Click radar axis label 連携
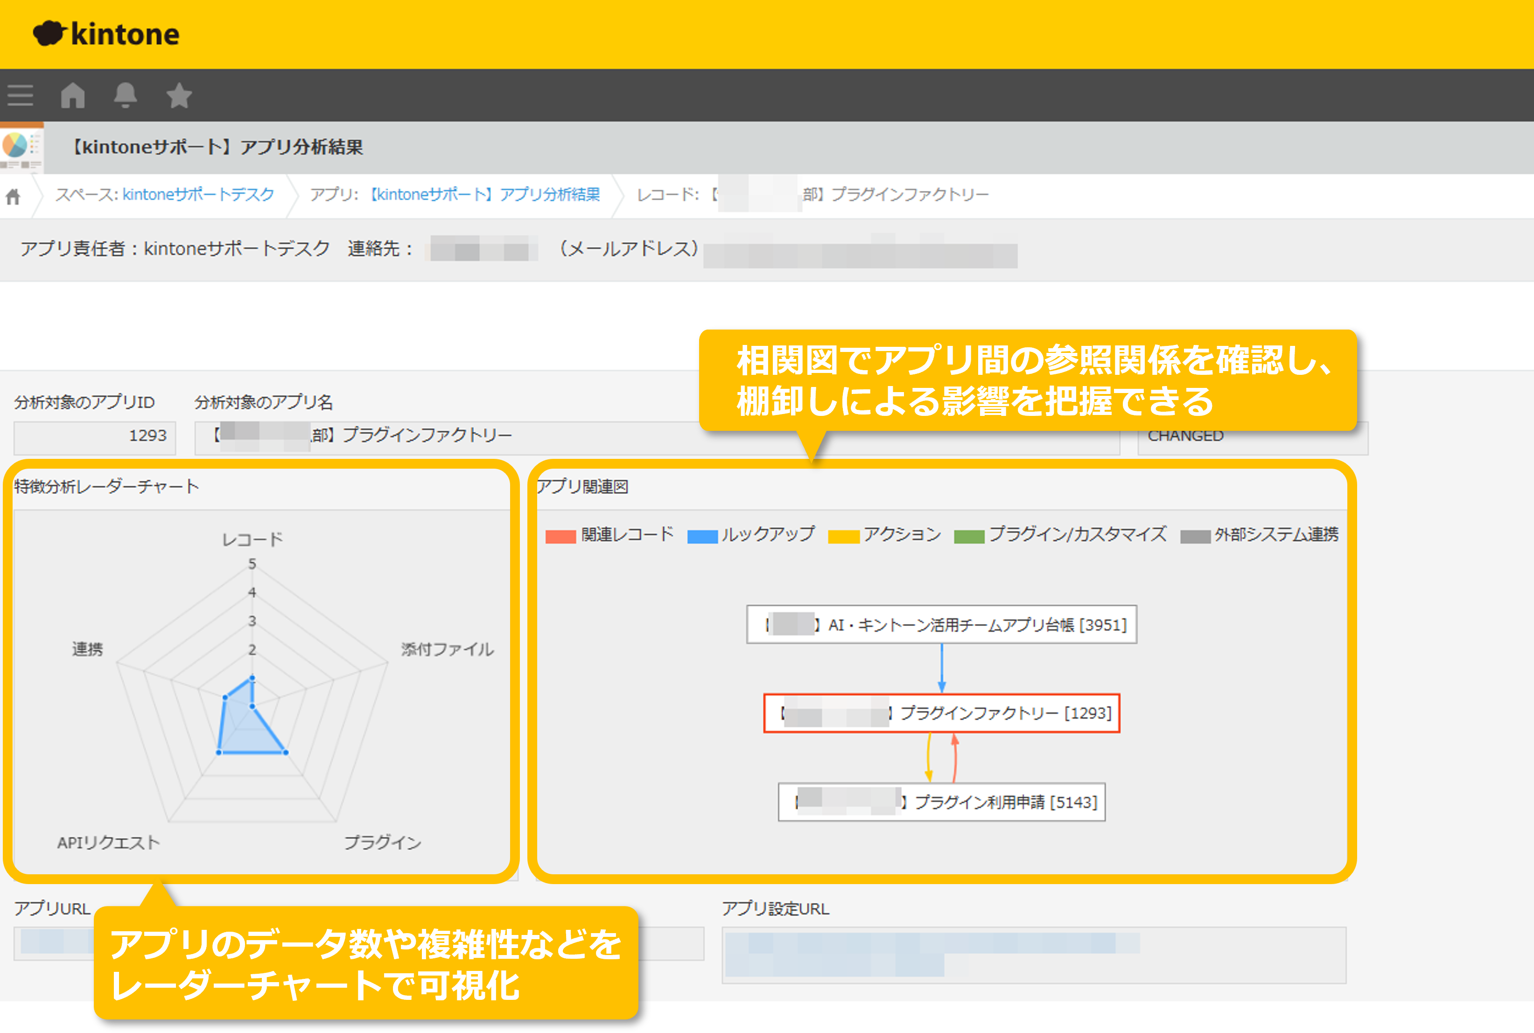The height and width of the screenshot is (1033, 1534). pos(88,649)
